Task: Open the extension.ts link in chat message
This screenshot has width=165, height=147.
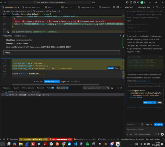Action: [x=143, y=81]
